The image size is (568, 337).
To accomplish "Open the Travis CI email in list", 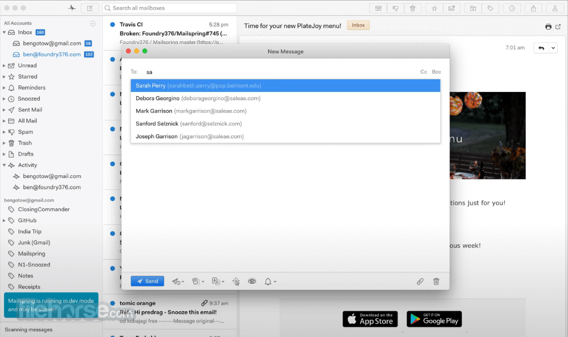I will click(170, 33).
